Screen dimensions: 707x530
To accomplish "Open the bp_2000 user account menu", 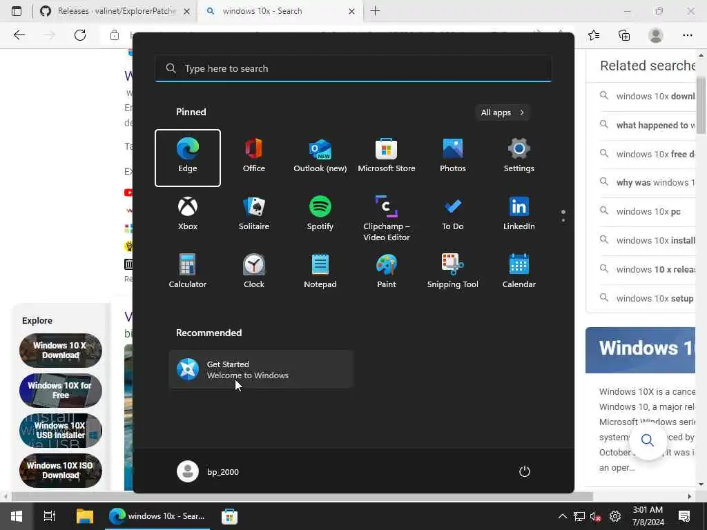I will [x=209, y=471].
